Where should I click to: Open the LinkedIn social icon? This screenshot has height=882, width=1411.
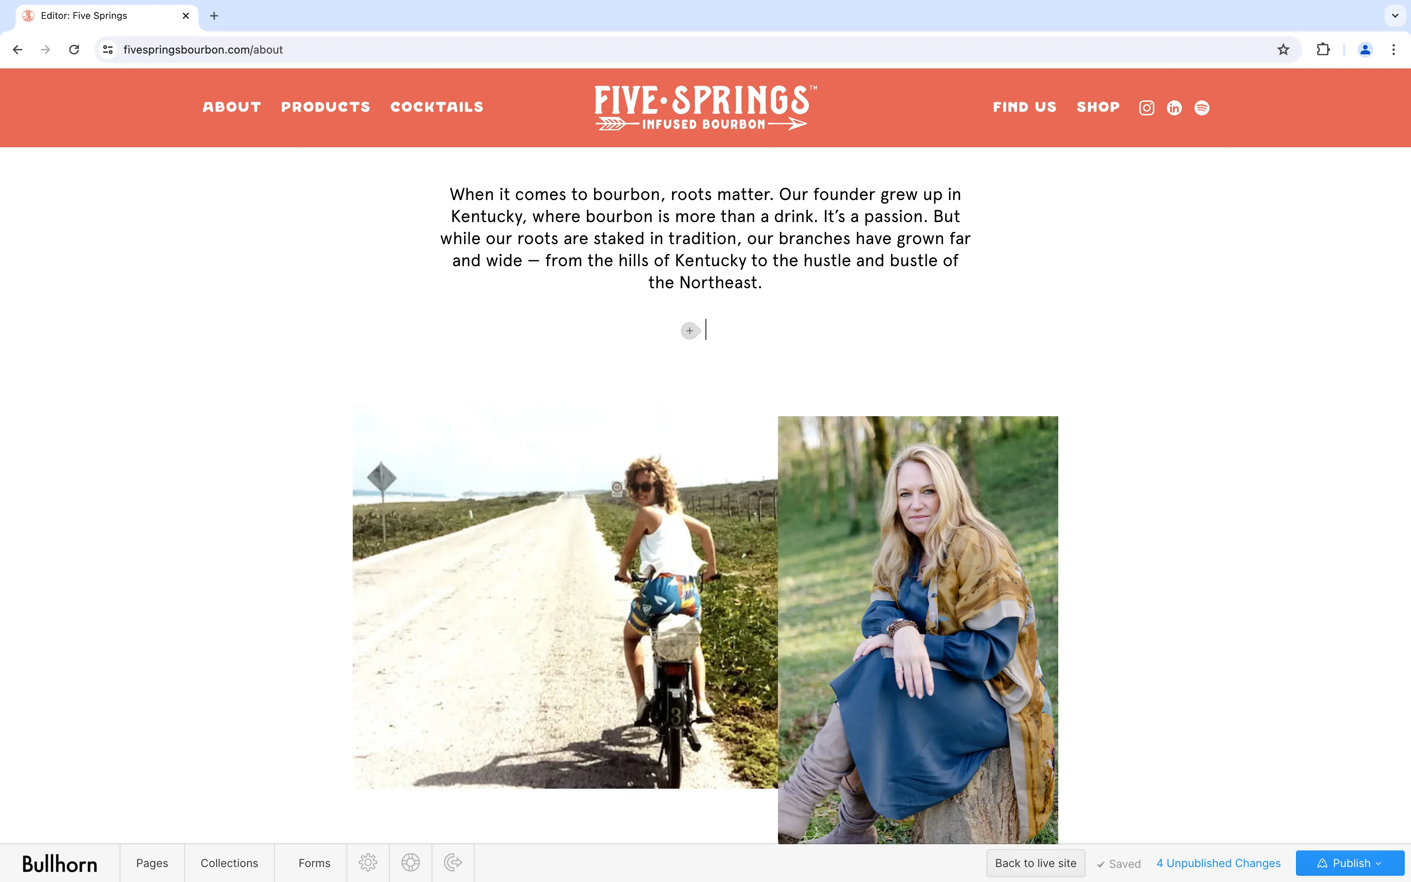(x=1174, y=108)
